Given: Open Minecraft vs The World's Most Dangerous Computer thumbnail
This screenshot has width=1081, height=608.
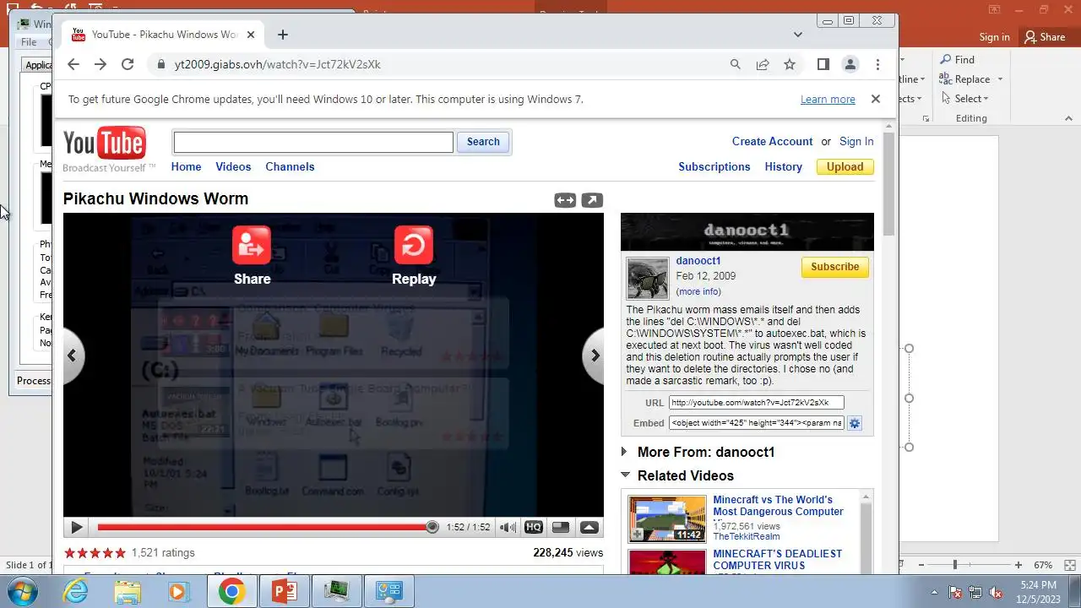Looking at the screenshot, I should coord(667,518).
